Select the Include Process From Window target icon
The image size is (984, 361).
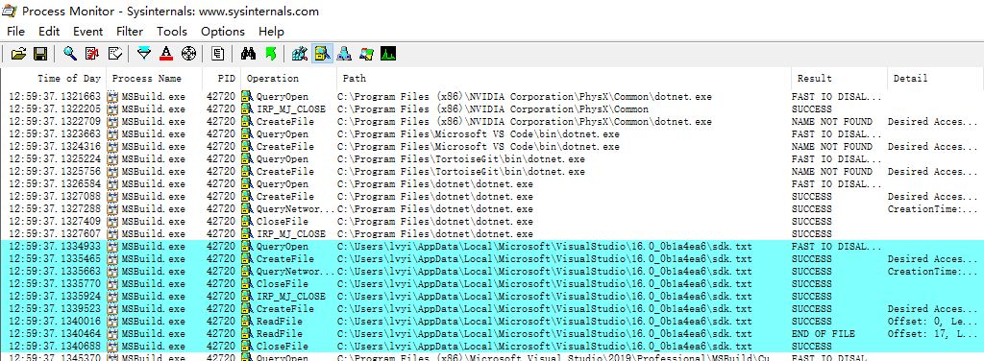point(188,54)
